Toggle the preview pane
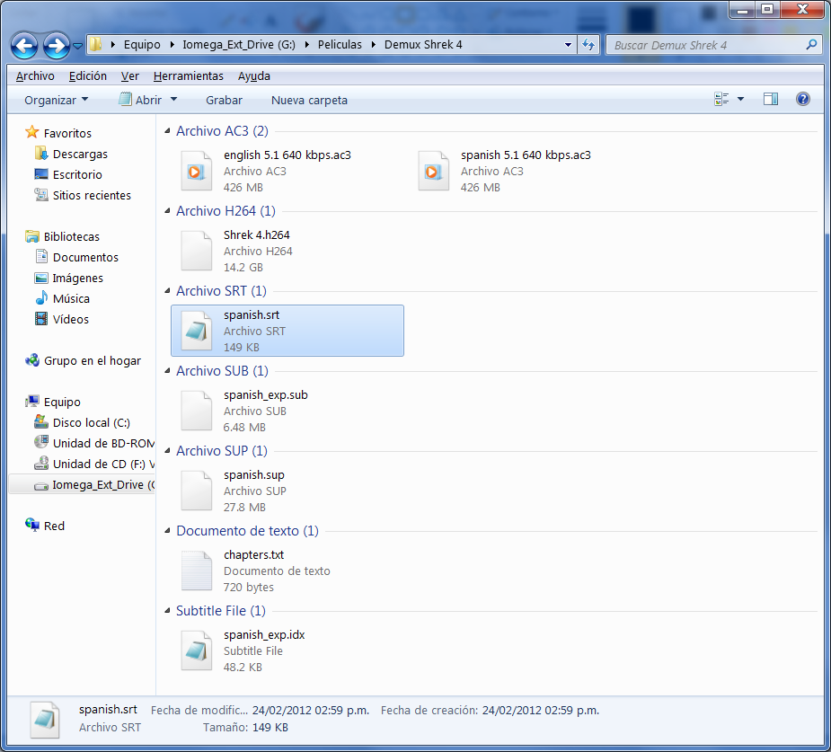 pos(771,99)
